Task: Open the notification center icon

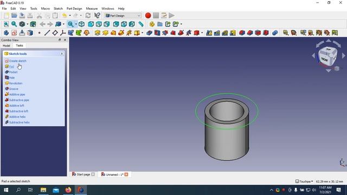Action: 338,190
